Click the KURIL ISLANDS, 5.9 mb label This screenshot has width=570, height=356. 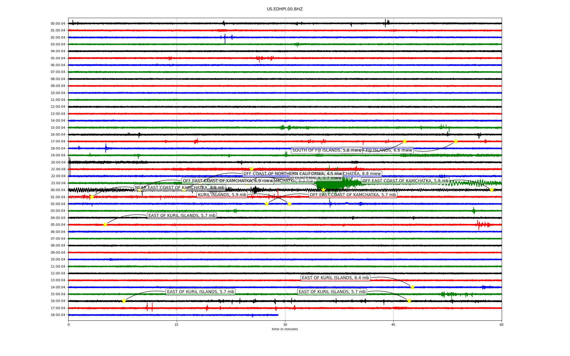click(222, 195)
